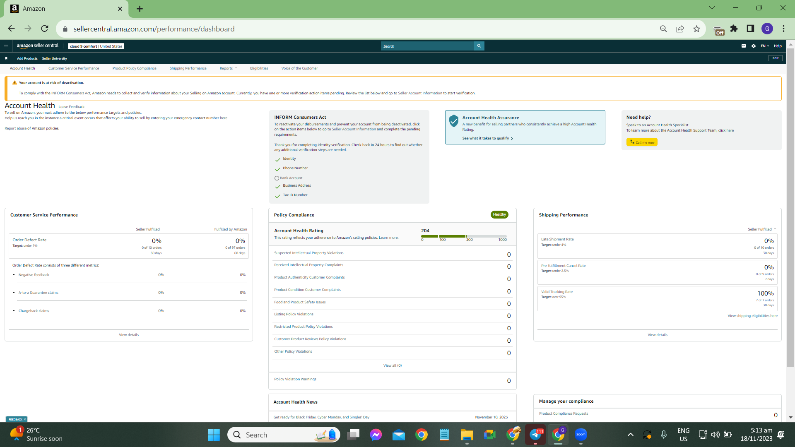795x447 pixels.
Task: Open View shipping eligibilities here link
Action: (x=752, y=316)
